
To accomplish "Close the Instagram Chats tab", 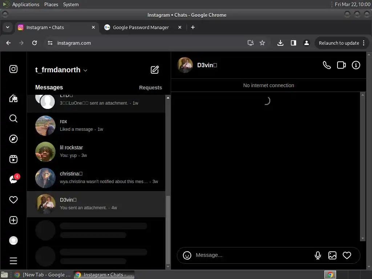I will [93, 27].
